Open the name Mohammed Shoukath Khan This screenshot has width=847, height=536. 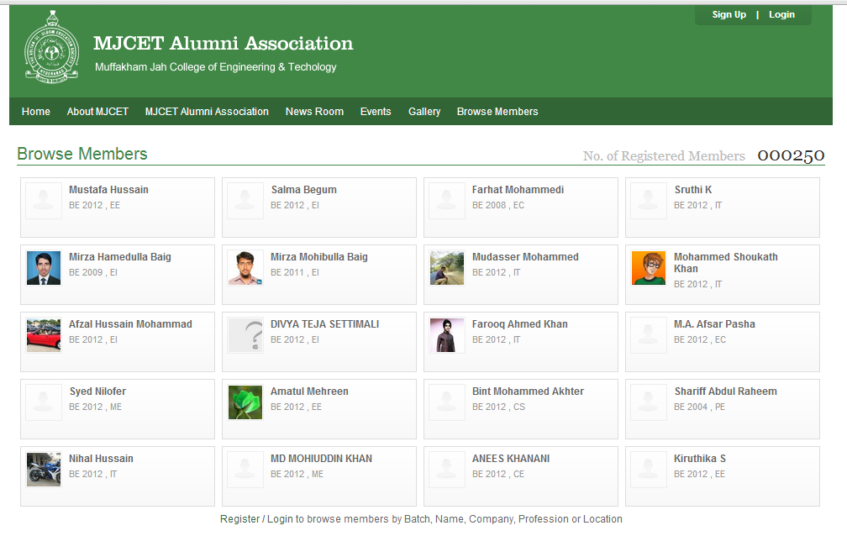[x=726, y=263]
